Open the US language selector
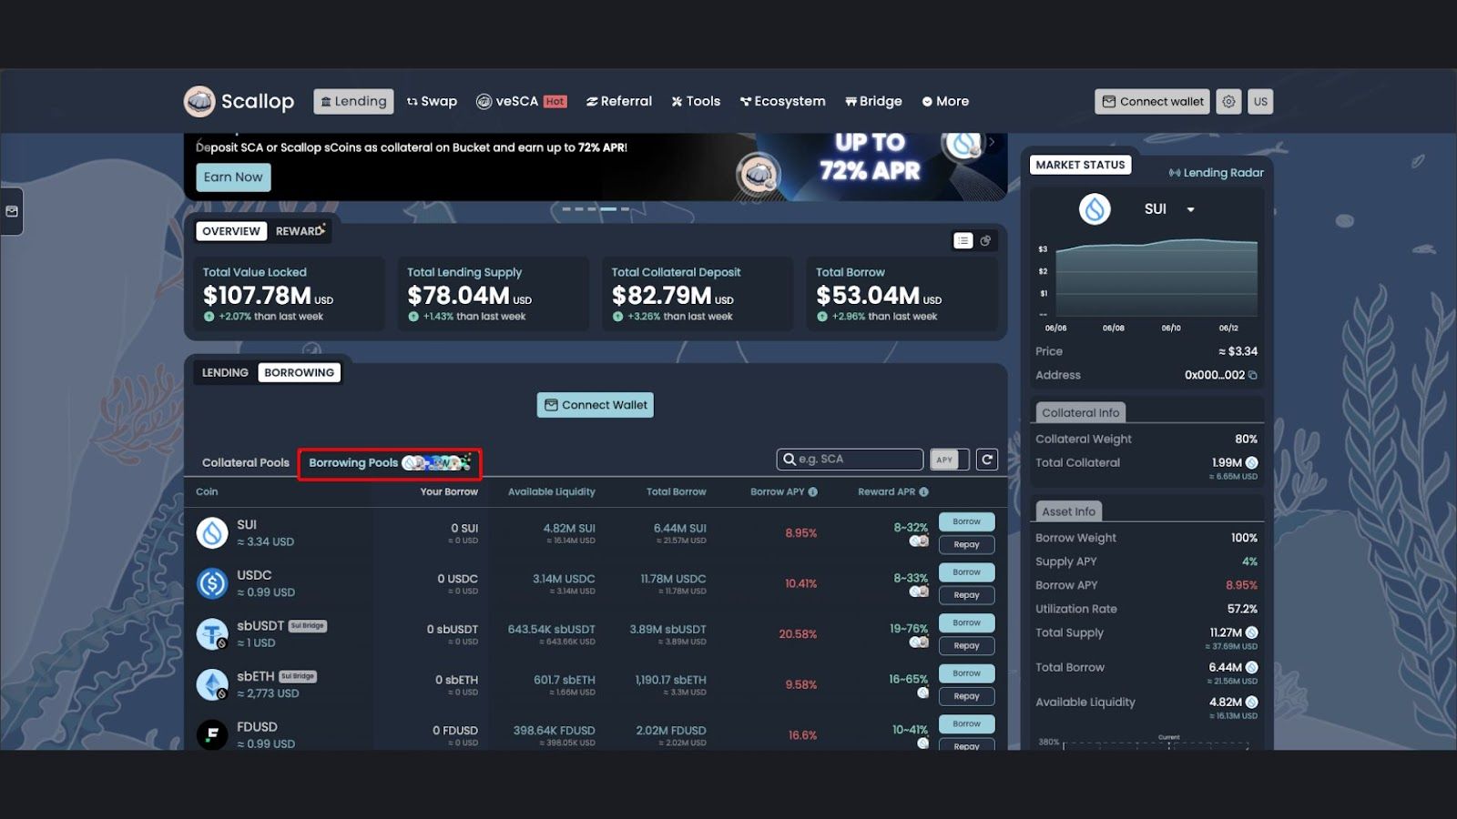 [x=1260, y=101]
